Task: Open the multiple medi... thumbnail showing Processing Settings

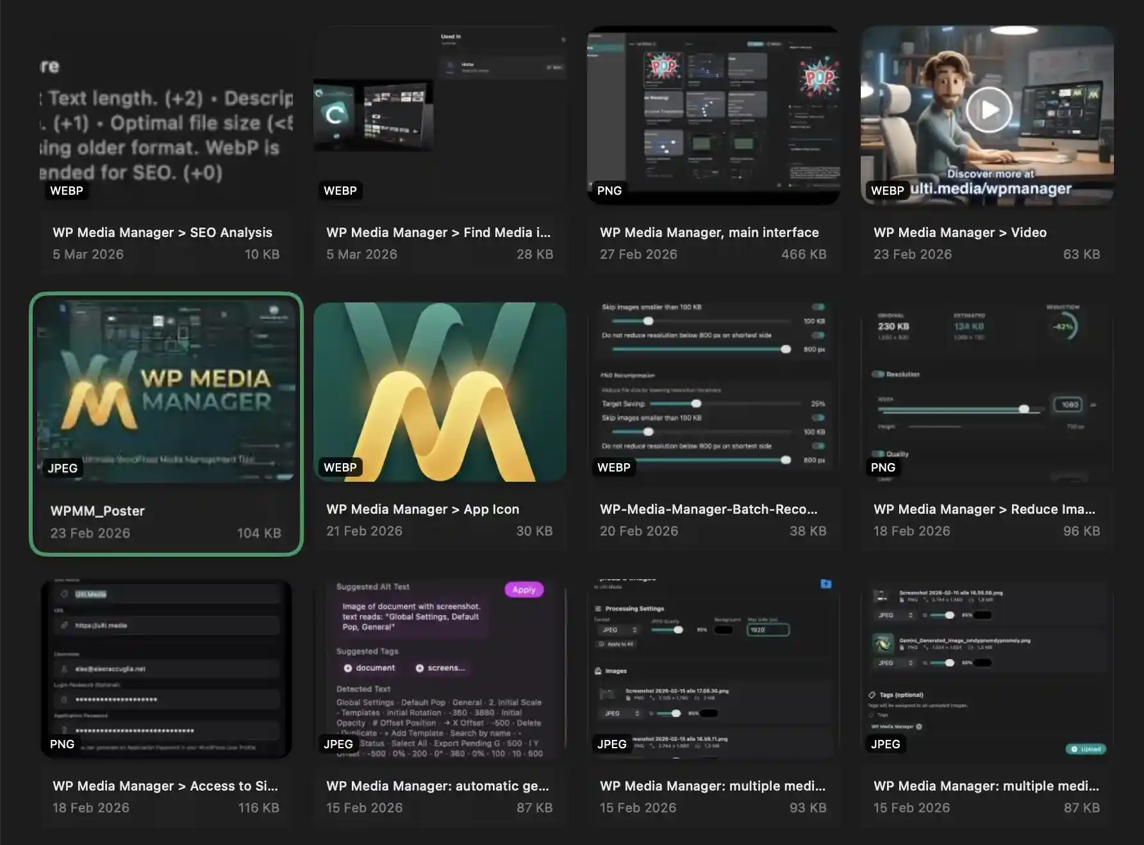Action: click(x=713, y=669)
